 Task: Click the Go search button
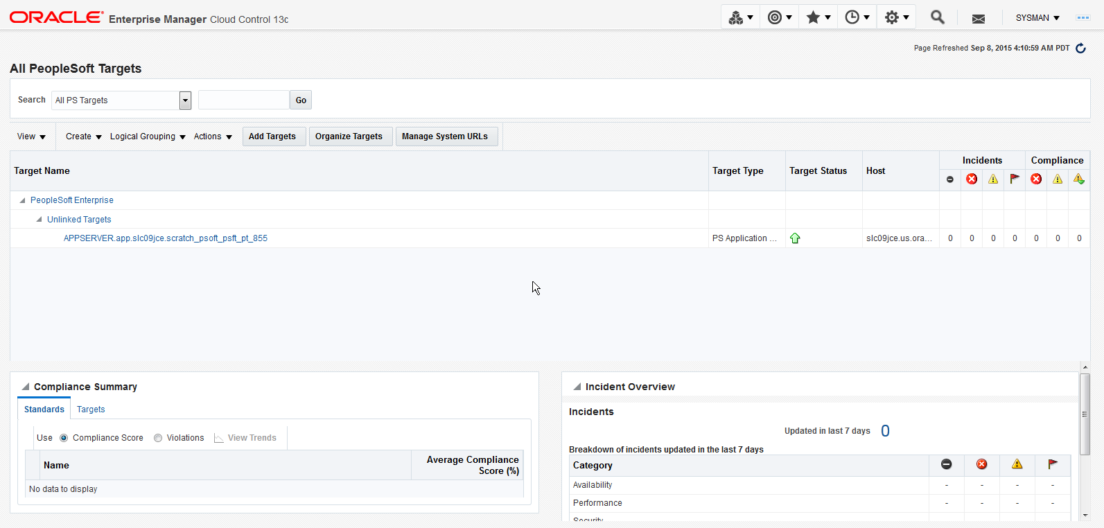pyautogui.click(x=301, y=100)
